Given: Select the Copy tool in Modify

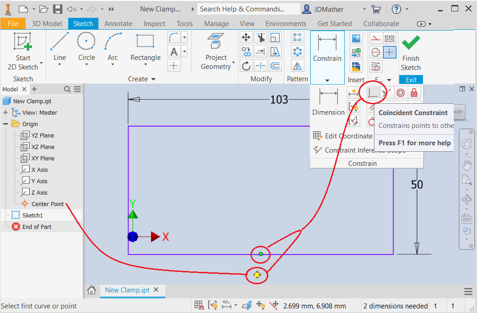Looking at the screenshot, I should 246,52.
